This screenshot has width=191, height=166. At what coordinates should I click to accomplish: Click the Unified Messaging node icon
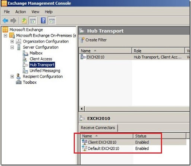tap(25, 71)
